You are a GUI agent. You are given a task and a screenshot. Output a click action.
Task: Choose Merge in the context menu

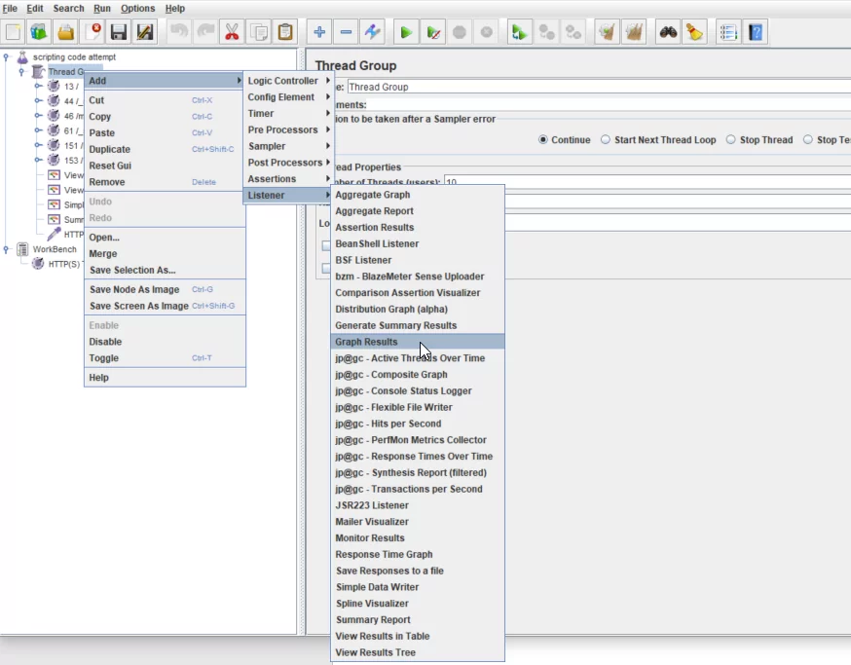(x=165, y=253)
